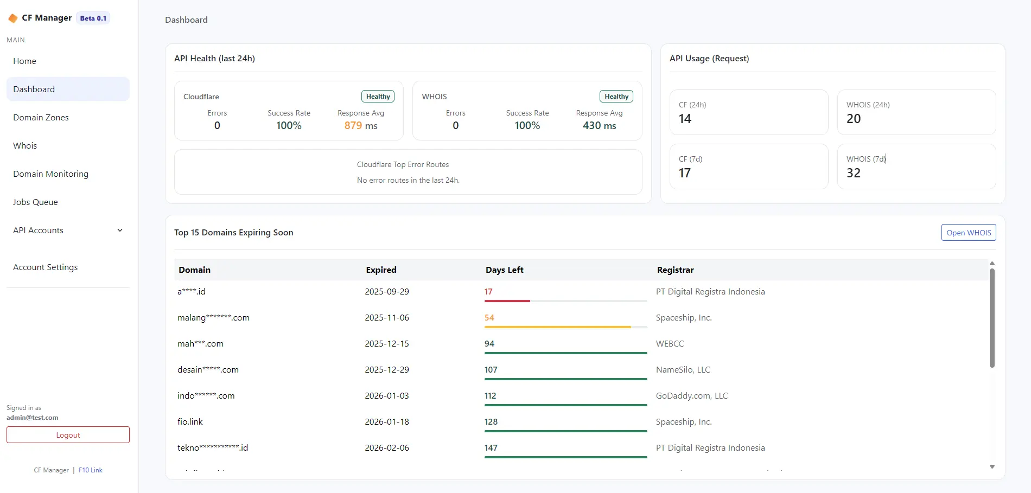Click the signed-in email admin@test.com

[31, 418]
